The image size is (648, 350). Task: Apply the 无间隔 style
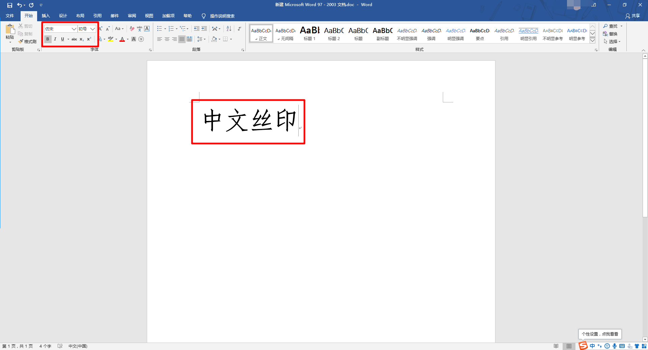tap(285, 33)
